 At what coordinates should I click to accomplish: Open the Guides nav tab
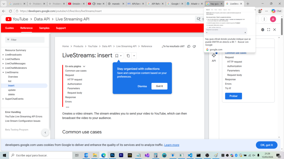pos(9,28)
